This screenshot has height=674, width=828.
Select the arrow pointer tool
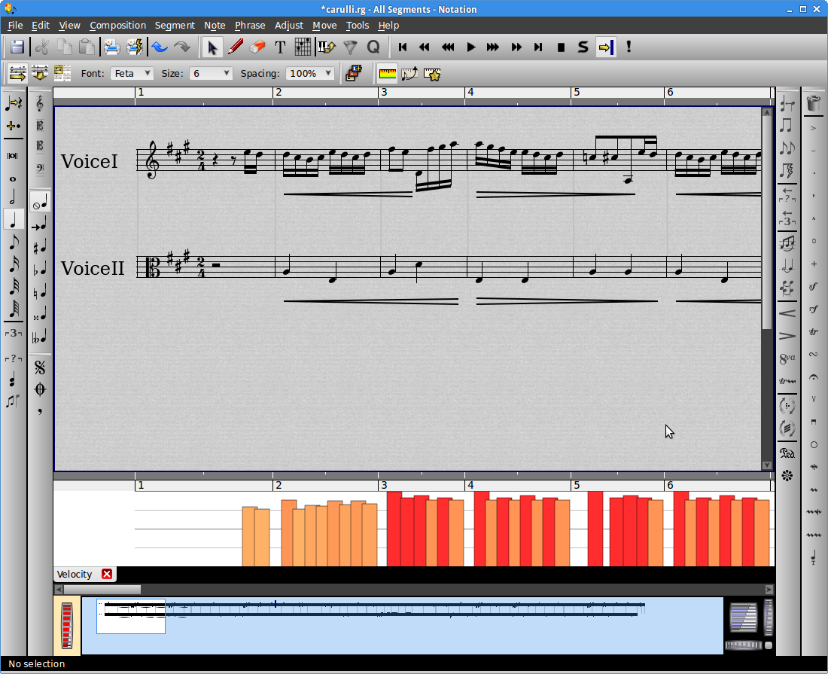tap(212, 47)
